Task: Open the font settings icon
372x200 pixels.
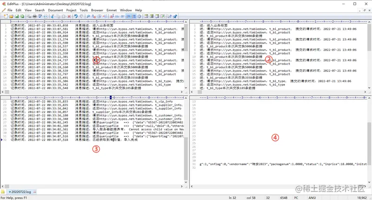Action: (x=112, y=16)
